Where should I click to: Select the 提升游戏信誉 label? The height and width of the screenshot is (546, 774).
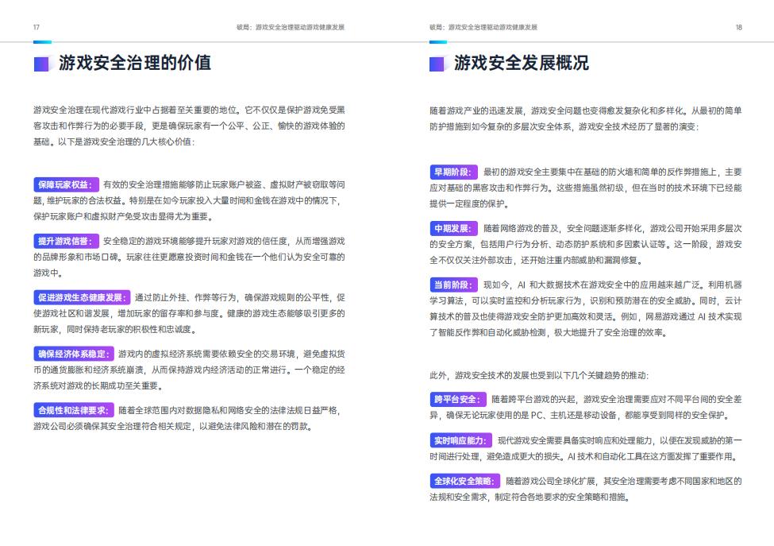pos(66,241)
